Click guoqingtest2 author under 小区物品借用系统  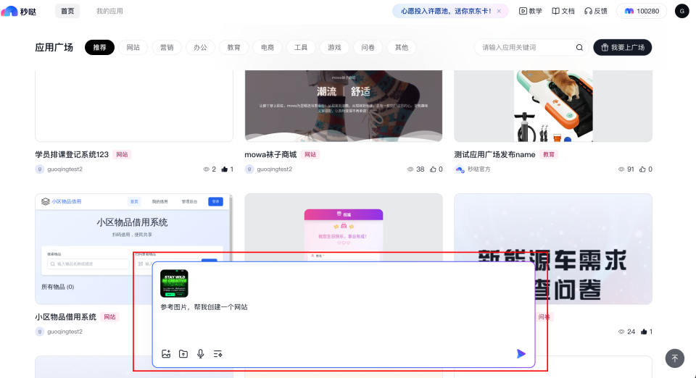tap(65, 332)
